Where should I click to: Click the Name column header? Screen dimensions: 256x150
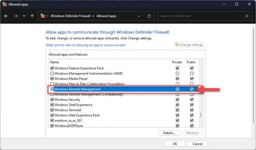tap(54, 62)
